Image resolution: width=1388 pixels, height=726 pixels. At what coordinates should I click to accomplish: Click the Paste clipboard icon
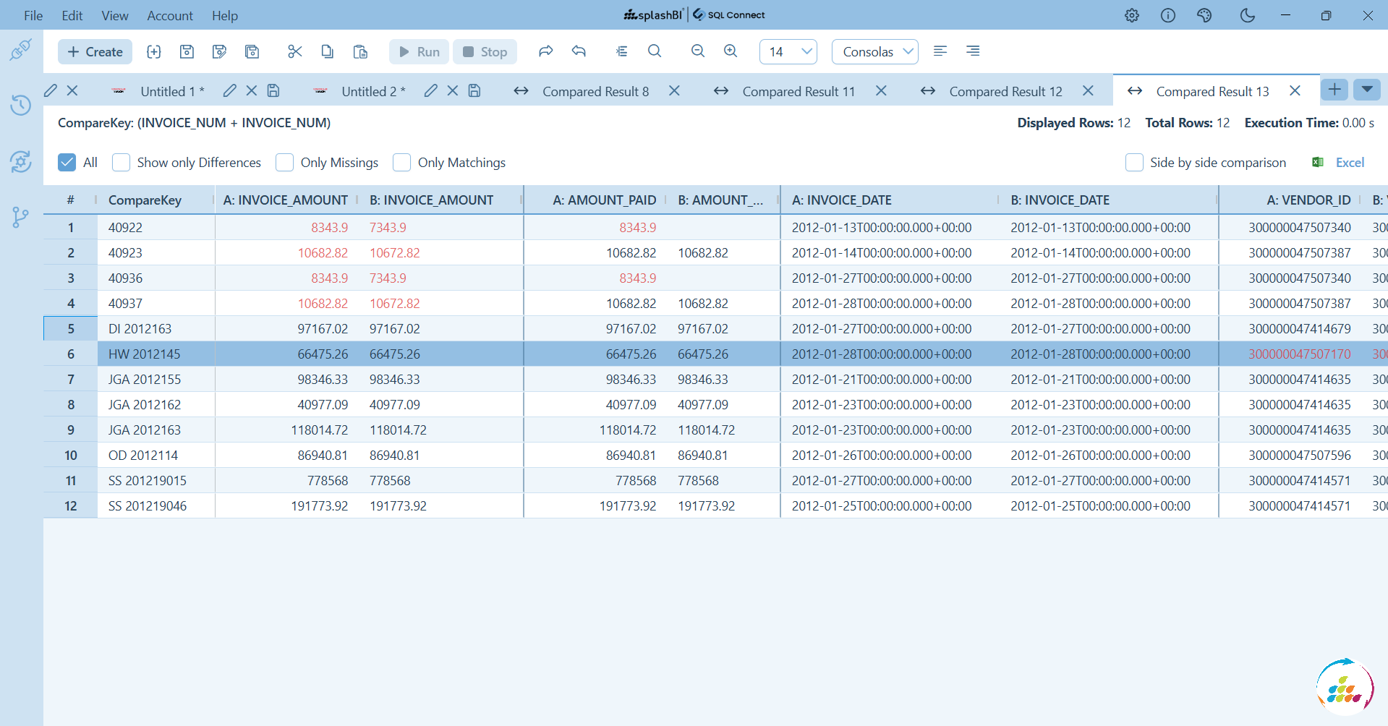360,51
